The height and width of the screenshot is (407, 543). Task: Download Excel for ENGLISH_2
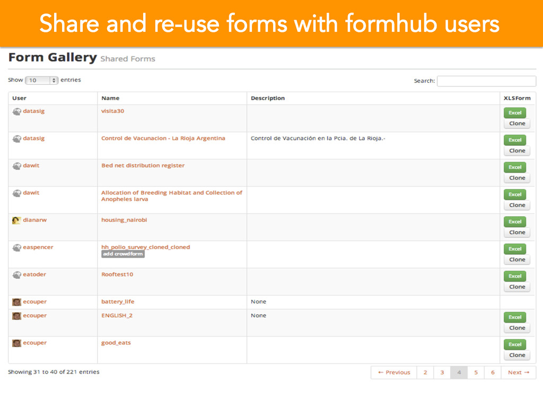(514, 317)
